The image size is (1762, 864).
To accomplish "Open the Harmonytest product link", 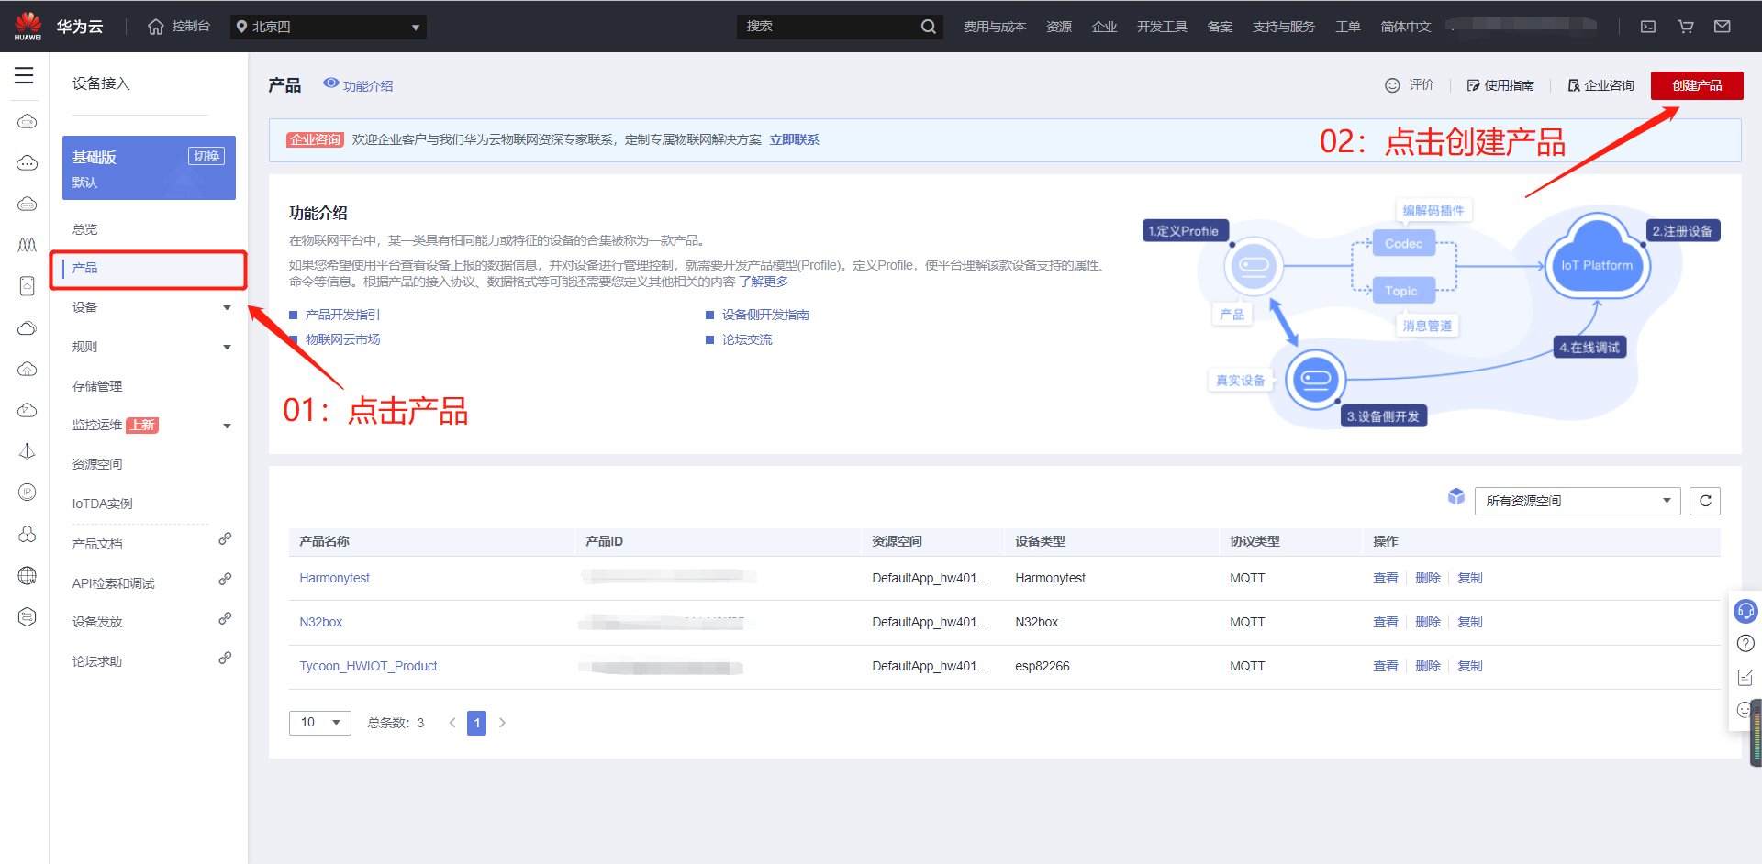I will [x=335, y=578].
